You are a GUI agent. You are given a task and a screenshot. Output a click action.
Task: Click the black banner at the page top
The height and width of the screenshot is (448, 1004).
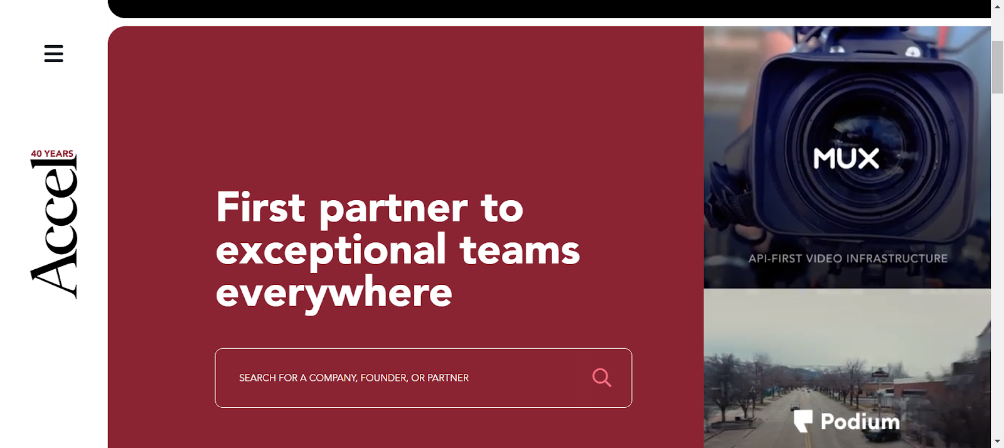click(x=549, y=9)
